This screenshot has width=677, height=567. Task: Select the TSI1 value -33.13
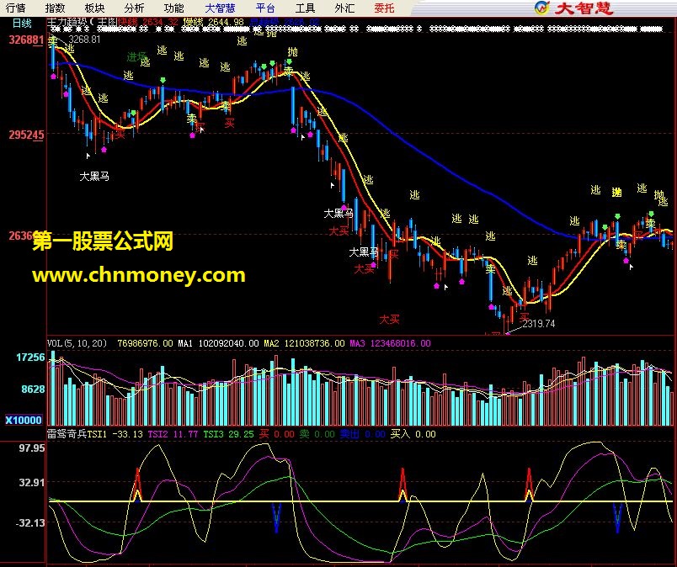coord(127,434)
